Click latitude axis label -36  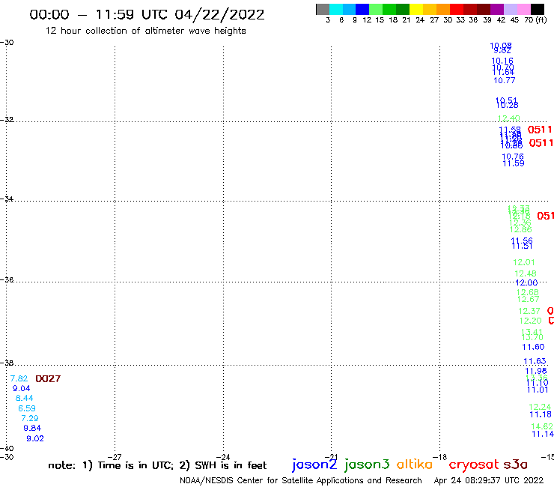click(7, 279)
